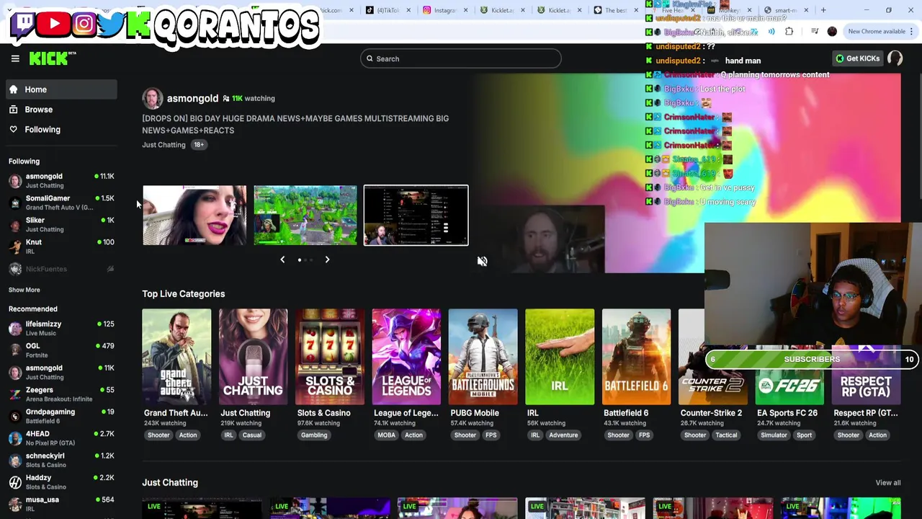The image size is (922, 519).
Task: Open Knut in the Following list
Action: (61, 247)
